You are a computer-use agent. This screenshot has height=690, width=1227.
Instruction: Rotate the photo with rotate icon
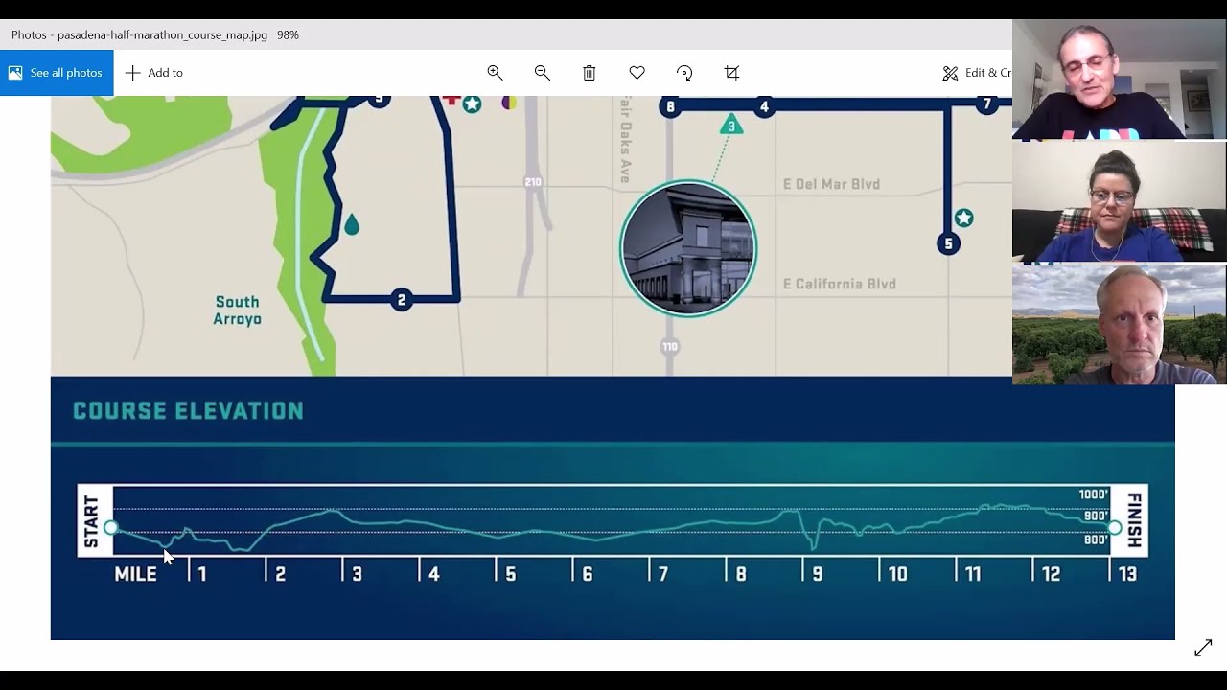684,73
